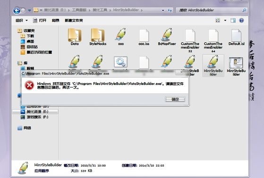Click 确定 in the error dialog
Viewport: 264px width, 178px height.
click(x=175, y=99)
